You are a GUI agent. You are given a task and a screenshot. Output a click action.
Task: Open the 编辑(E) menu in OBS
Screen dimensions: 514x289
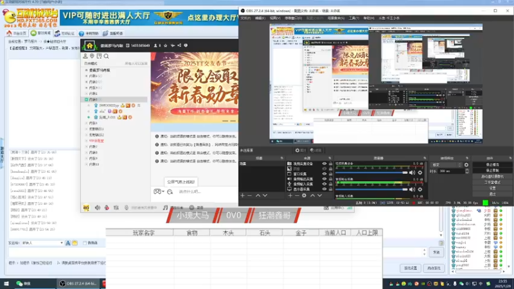tap(260, 19)
